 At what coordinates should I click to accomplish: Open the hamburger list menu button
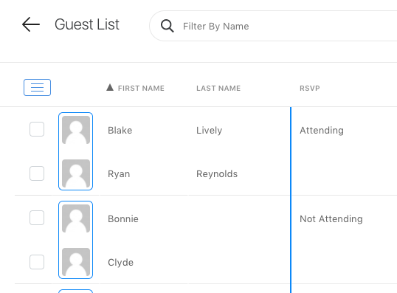(37, 87)
